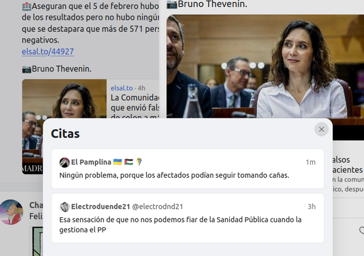Open El Pamplina's quote about cañas

174,175
